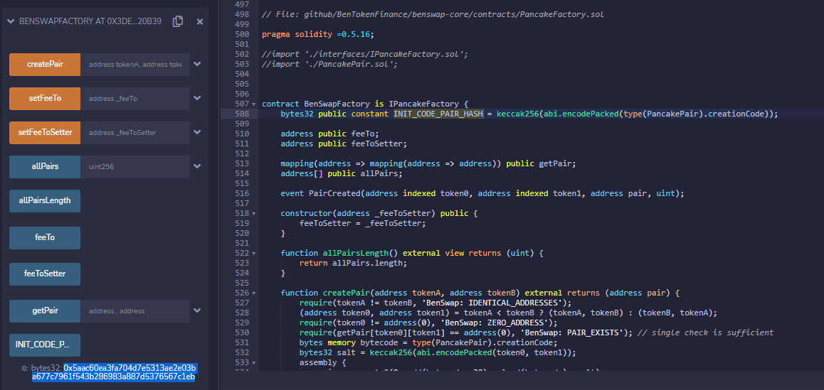Focus the setFeeToSetter address input field

(x=135, y=133)
